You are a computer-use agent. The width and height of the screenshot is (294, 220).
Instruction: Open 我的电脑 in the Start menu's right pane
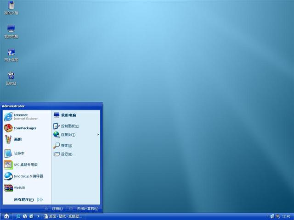(x=75, y=115)
